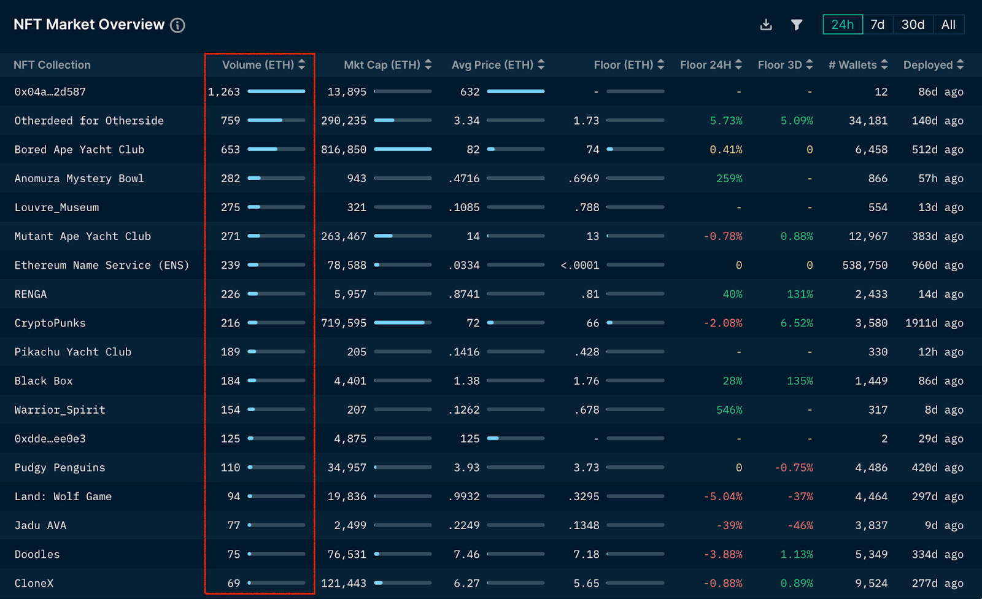Click avg price bar for 0x04a…2d587
Viewport: 982px width, 599px height.
(x=516, y=91)
